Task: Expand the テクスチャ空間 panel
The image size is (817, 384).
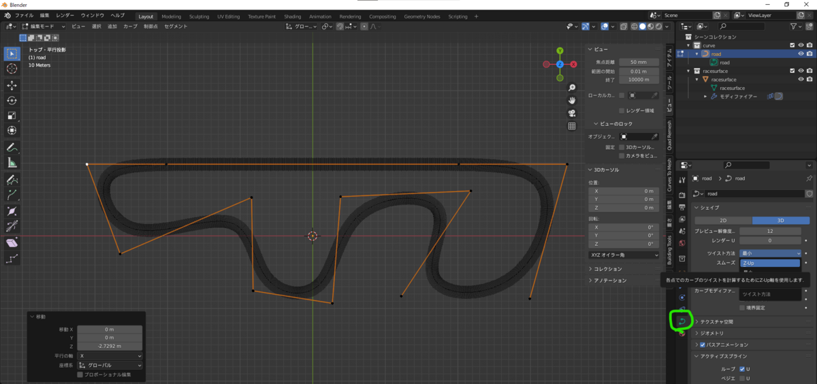Action: (718, 321)
